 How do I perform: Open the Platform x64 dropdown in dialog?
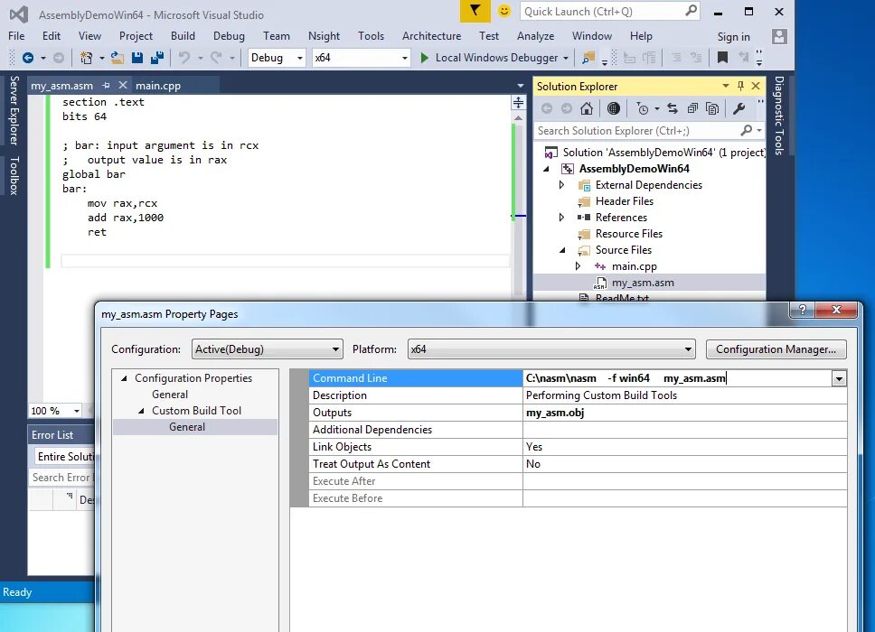tap(688, 349)
